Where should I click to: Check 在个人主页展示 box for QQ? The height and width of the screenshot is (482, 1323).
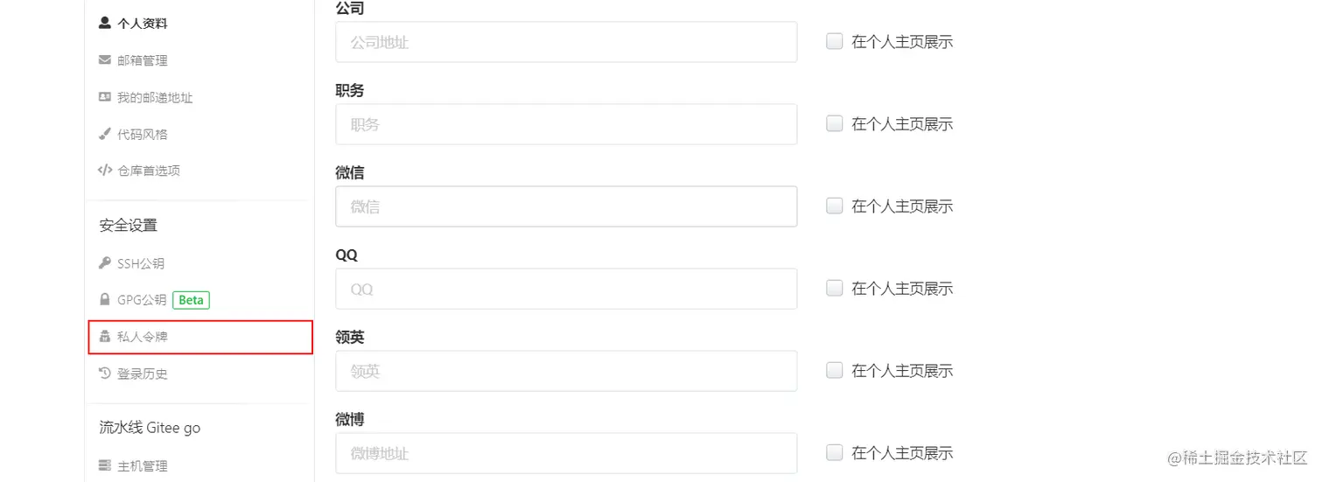tap(835, 288)
